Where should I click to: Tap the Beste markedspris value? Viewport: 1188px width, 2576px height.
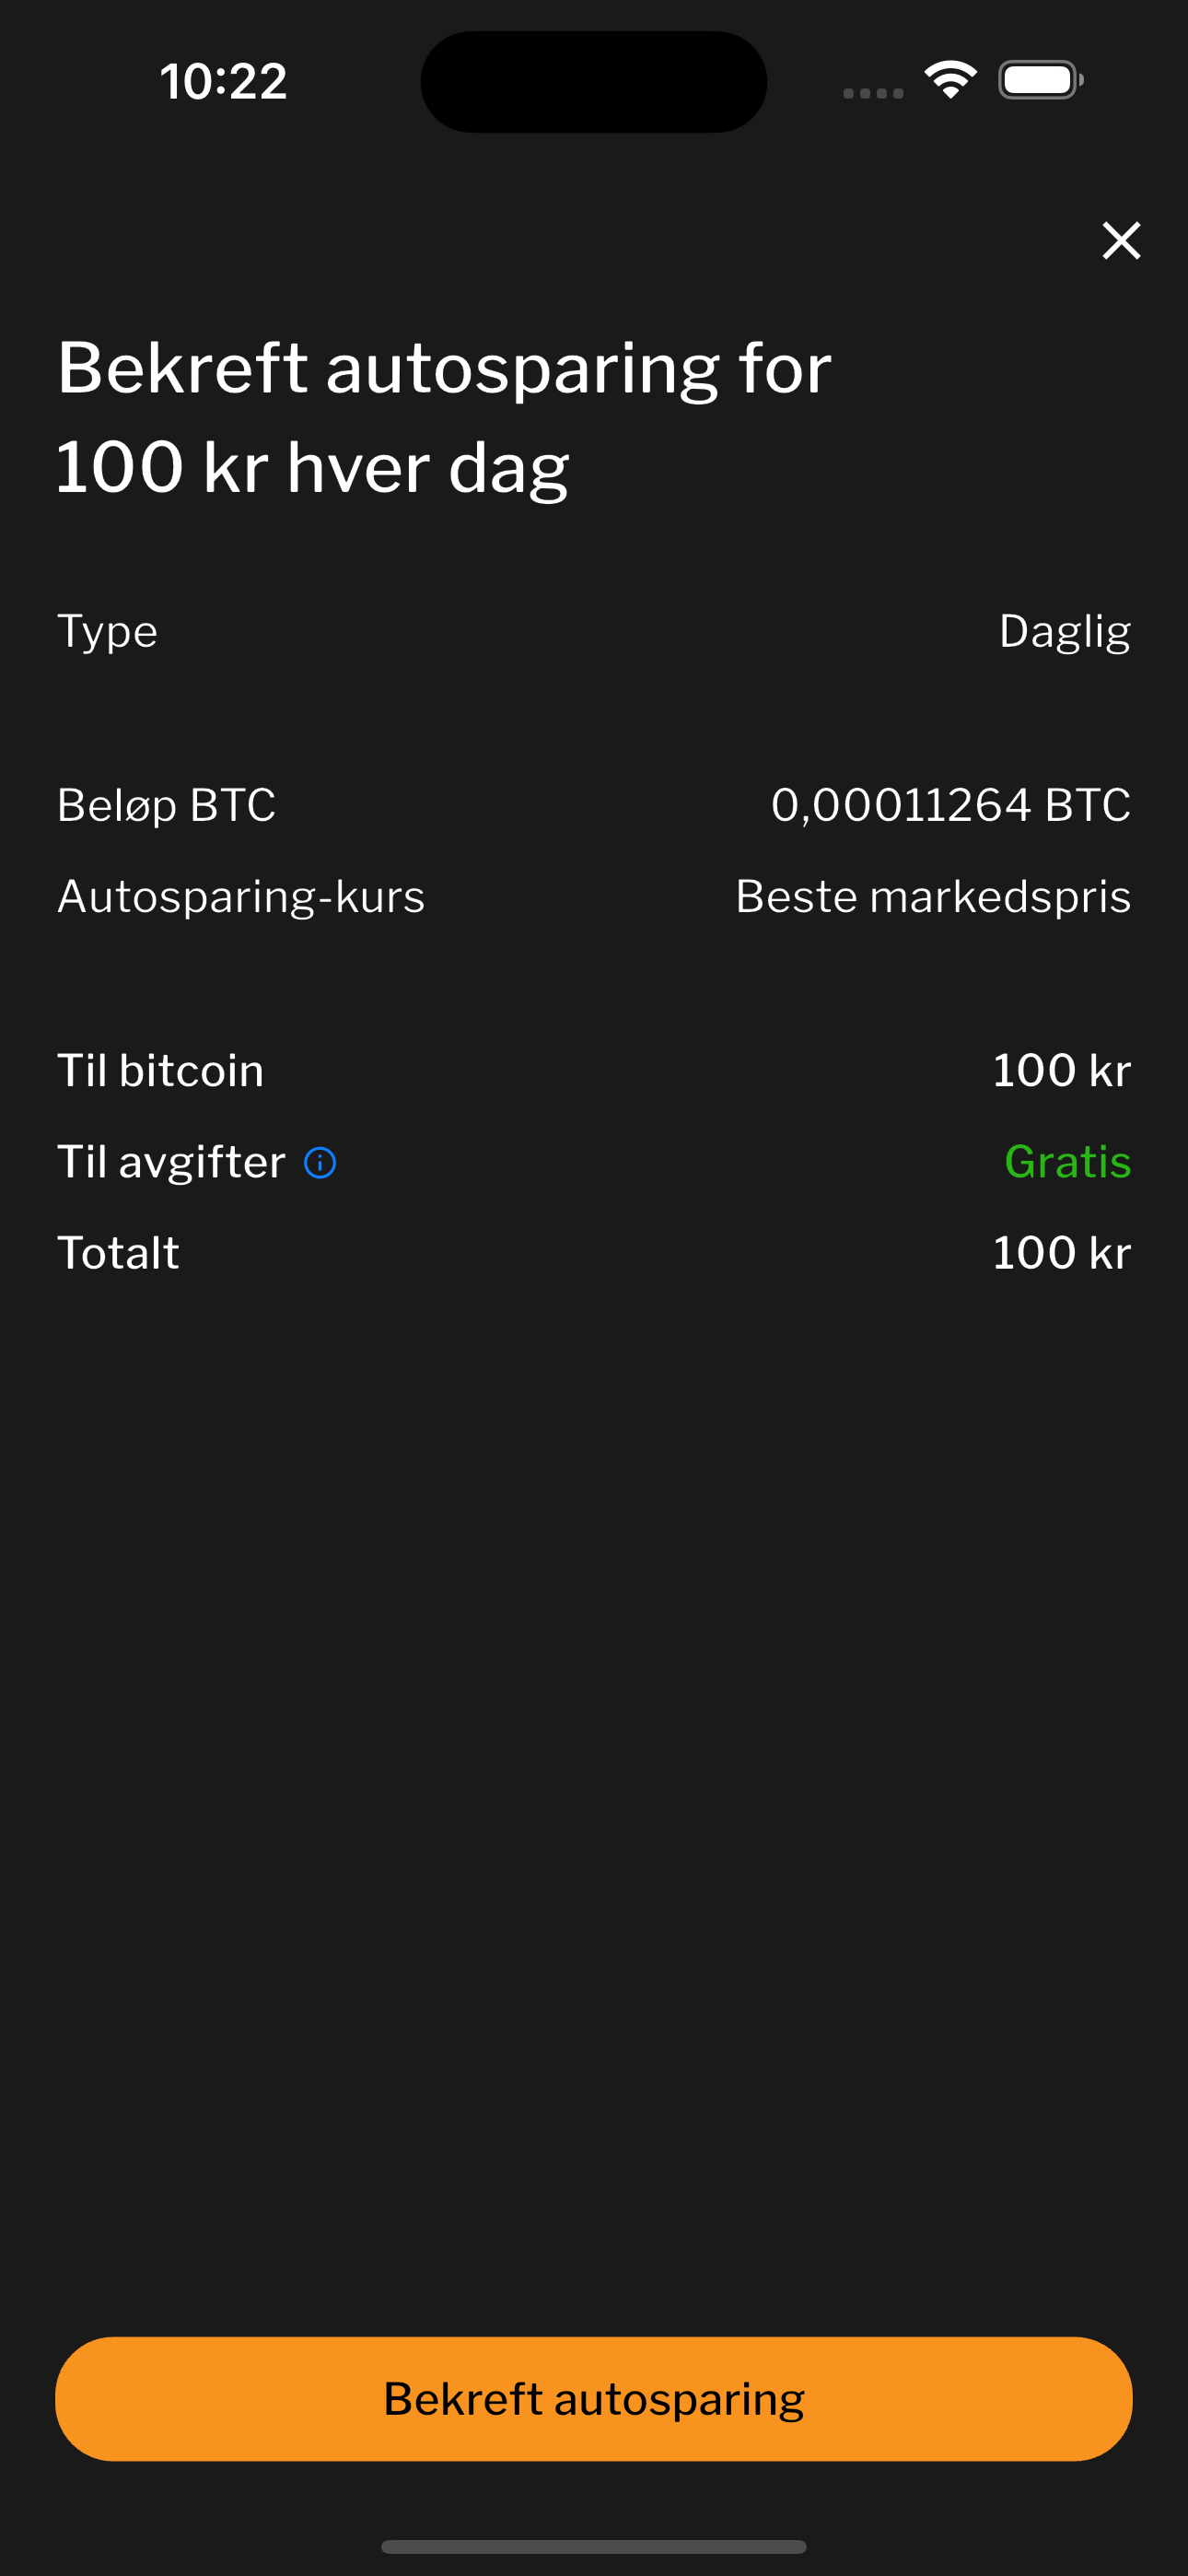pyautogui.click(x=933, y=896)
